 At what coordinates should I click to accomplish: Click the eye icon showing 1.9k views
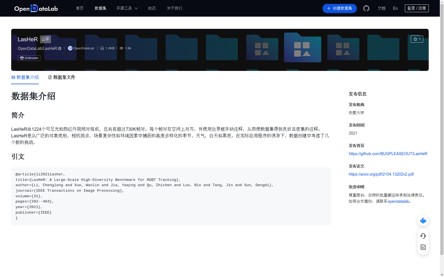121,48
